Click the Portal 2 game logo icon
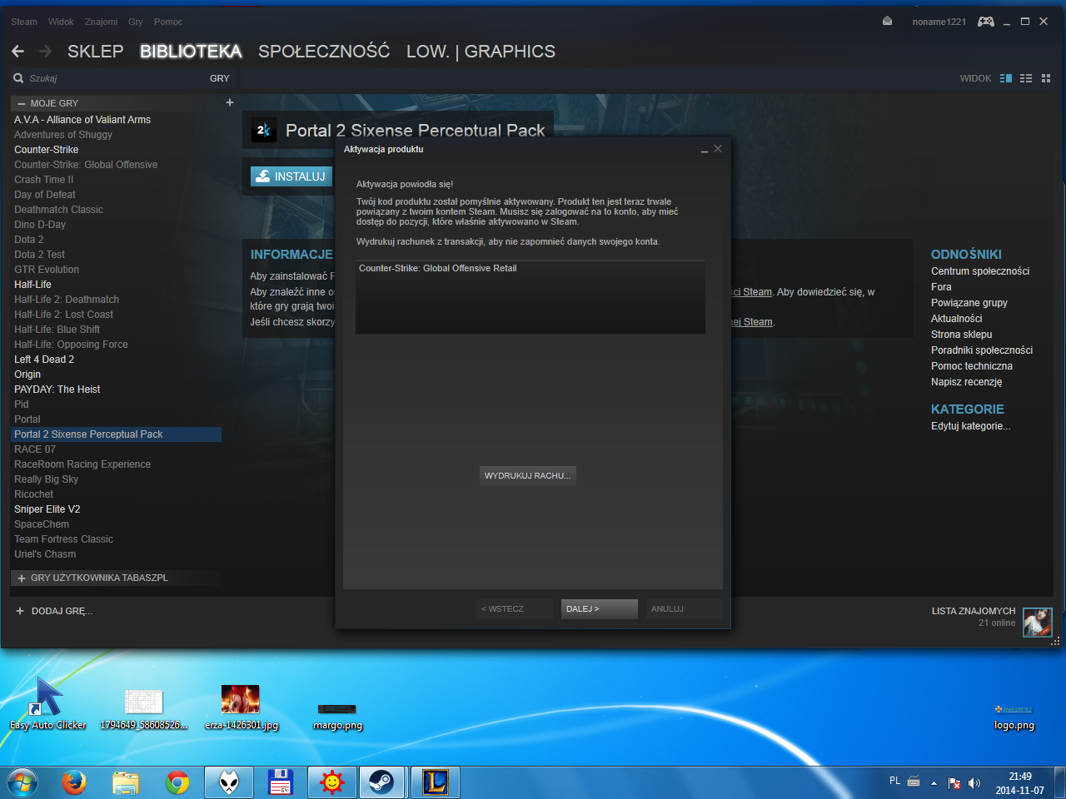Viewport: 1066px width, 799px height. [264, 130]
